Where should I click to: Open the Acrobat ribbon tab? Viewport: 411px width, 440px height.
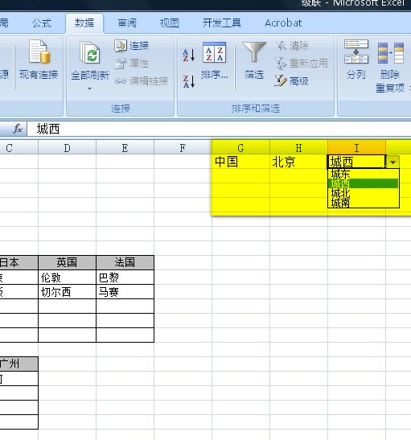coord(283,23)
